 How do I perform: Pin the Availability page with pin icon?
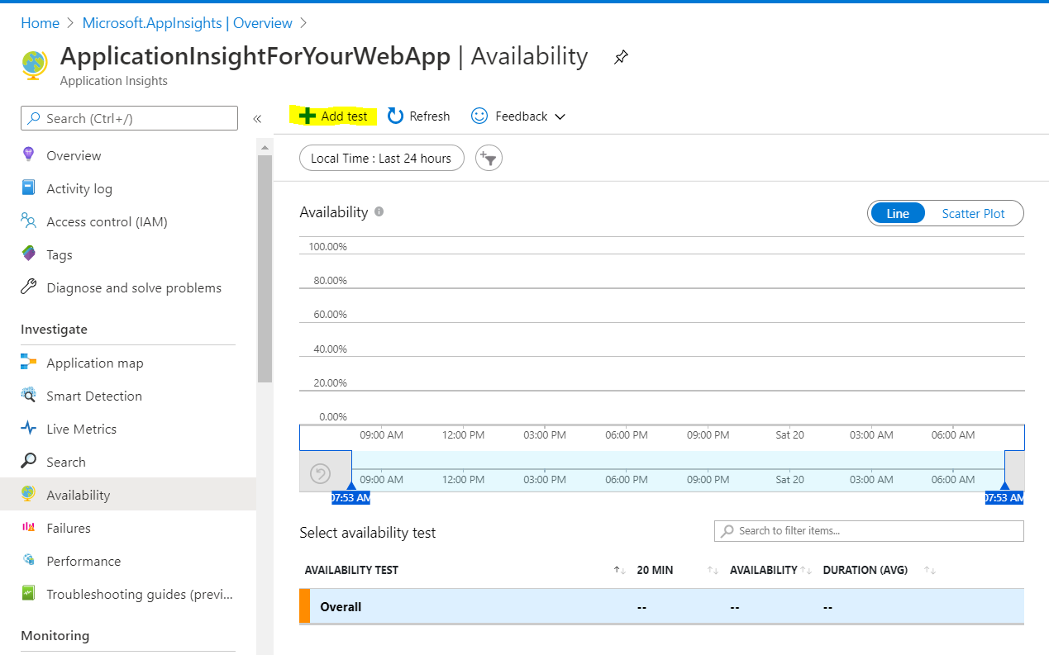pos(621,58)
